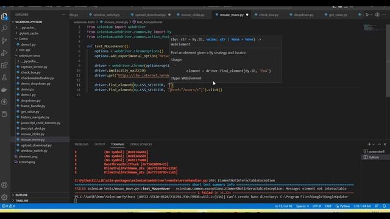Create a new terminal with plus icon
Image resolution: width=390 pixels, height=219 pixels.
click(x=369, y=144)
